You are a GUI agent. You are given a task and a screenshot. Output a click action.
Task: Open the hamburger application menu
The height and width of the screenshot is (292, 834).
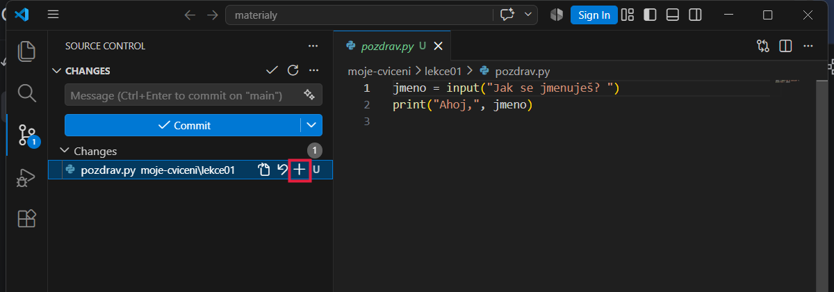[54, 15]
